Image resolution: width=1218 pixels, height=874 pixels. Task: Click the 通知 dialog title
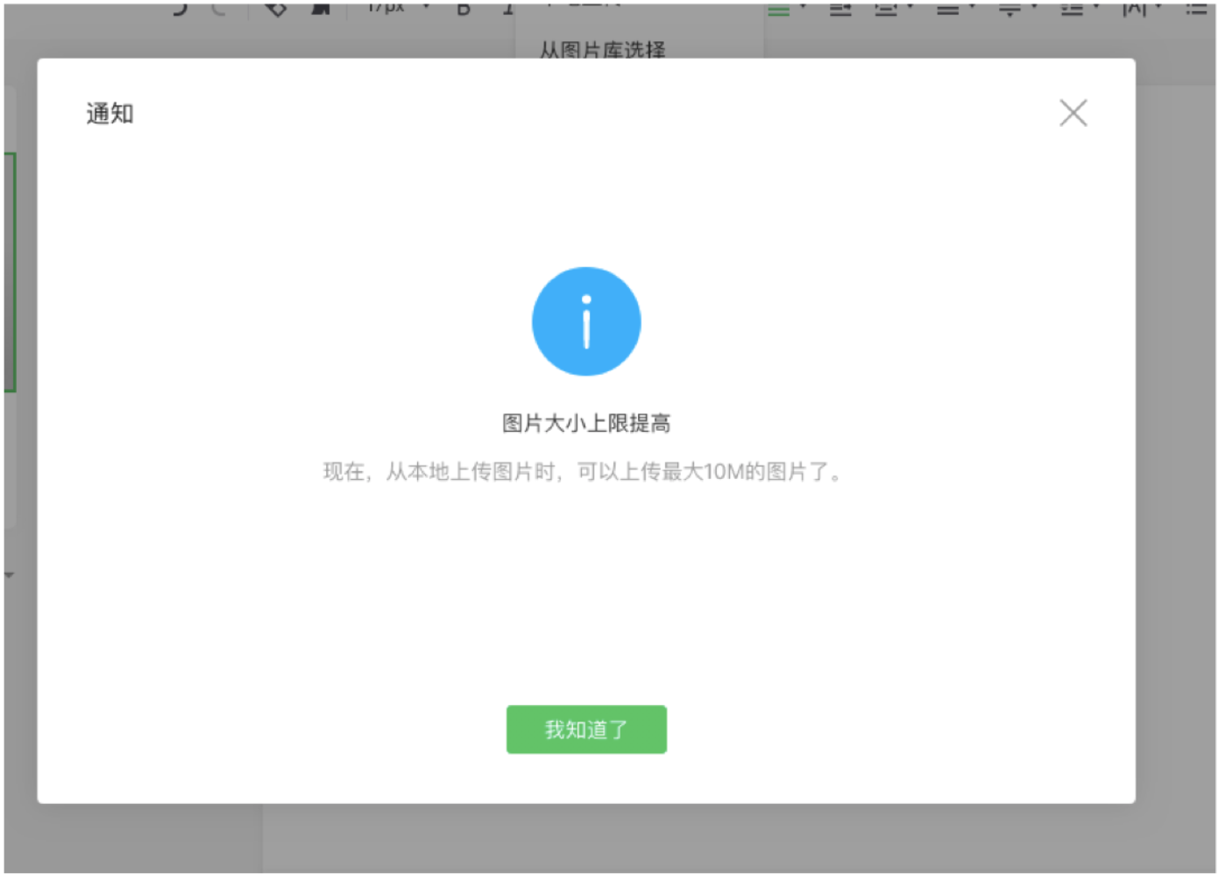coord(109,113)
